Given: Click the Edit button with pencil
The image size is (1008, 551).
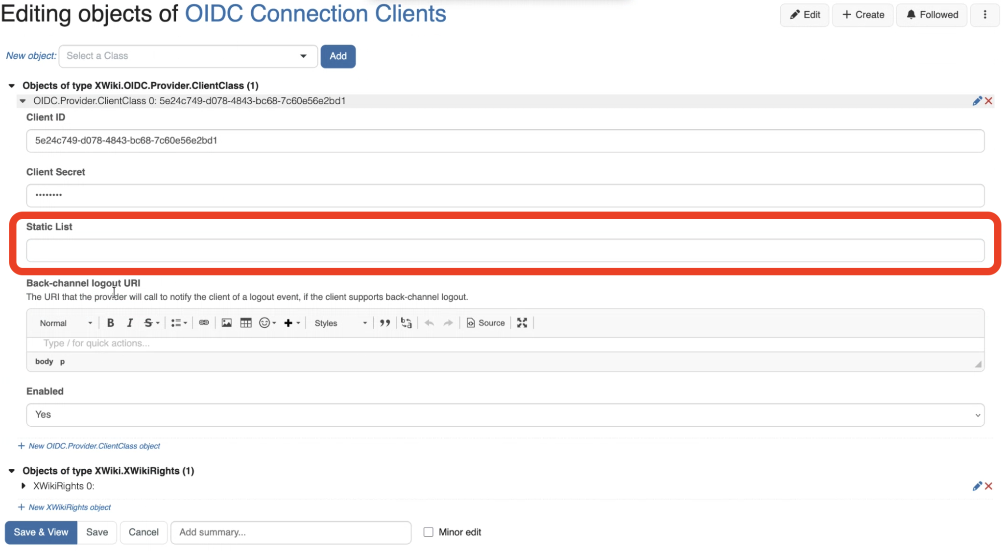Looking at the screenshot, I should [x=804, y=15].
